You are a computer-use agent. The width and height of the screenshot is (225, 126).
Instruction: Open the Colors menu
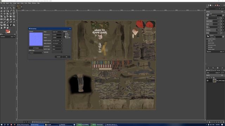(22, 3)
